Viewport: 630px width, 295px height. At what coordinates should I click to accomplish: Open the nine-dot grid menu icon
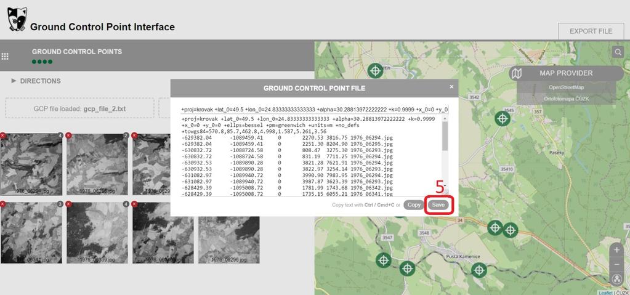(5, 56)
